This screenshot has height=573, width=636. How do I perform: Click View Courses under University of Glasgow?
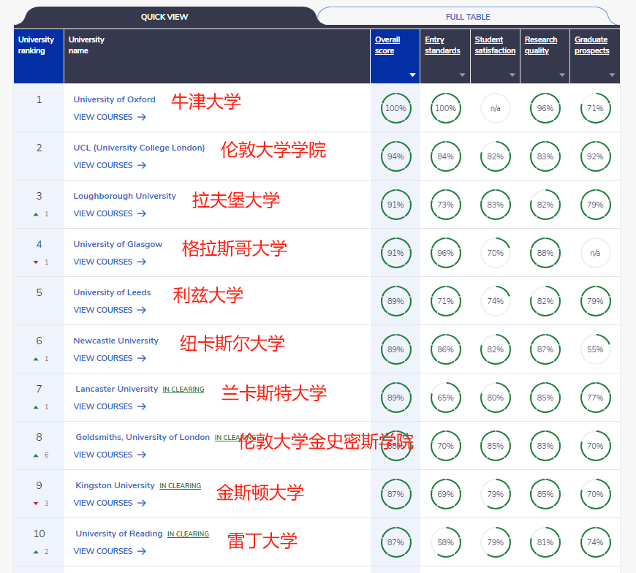[110, 262]
